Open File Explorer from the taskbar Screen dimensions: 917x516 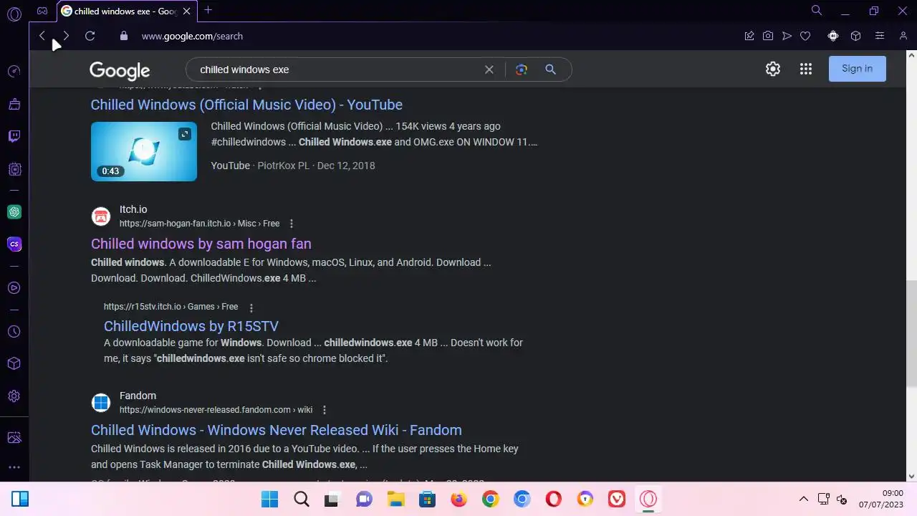click(x=395, y=499)
